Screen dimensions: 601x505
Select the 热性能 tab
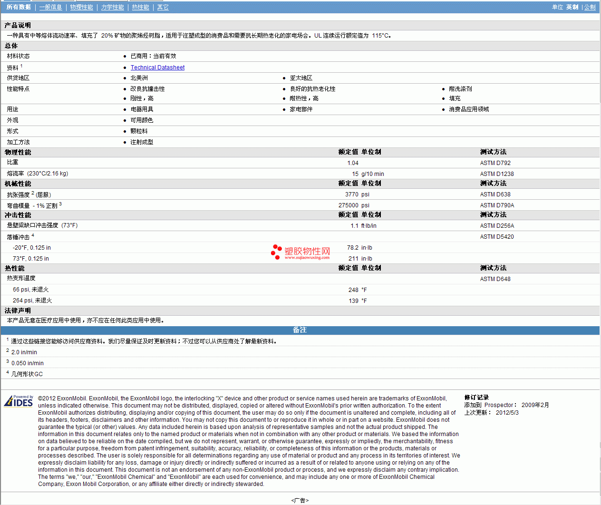click(140, 7)
